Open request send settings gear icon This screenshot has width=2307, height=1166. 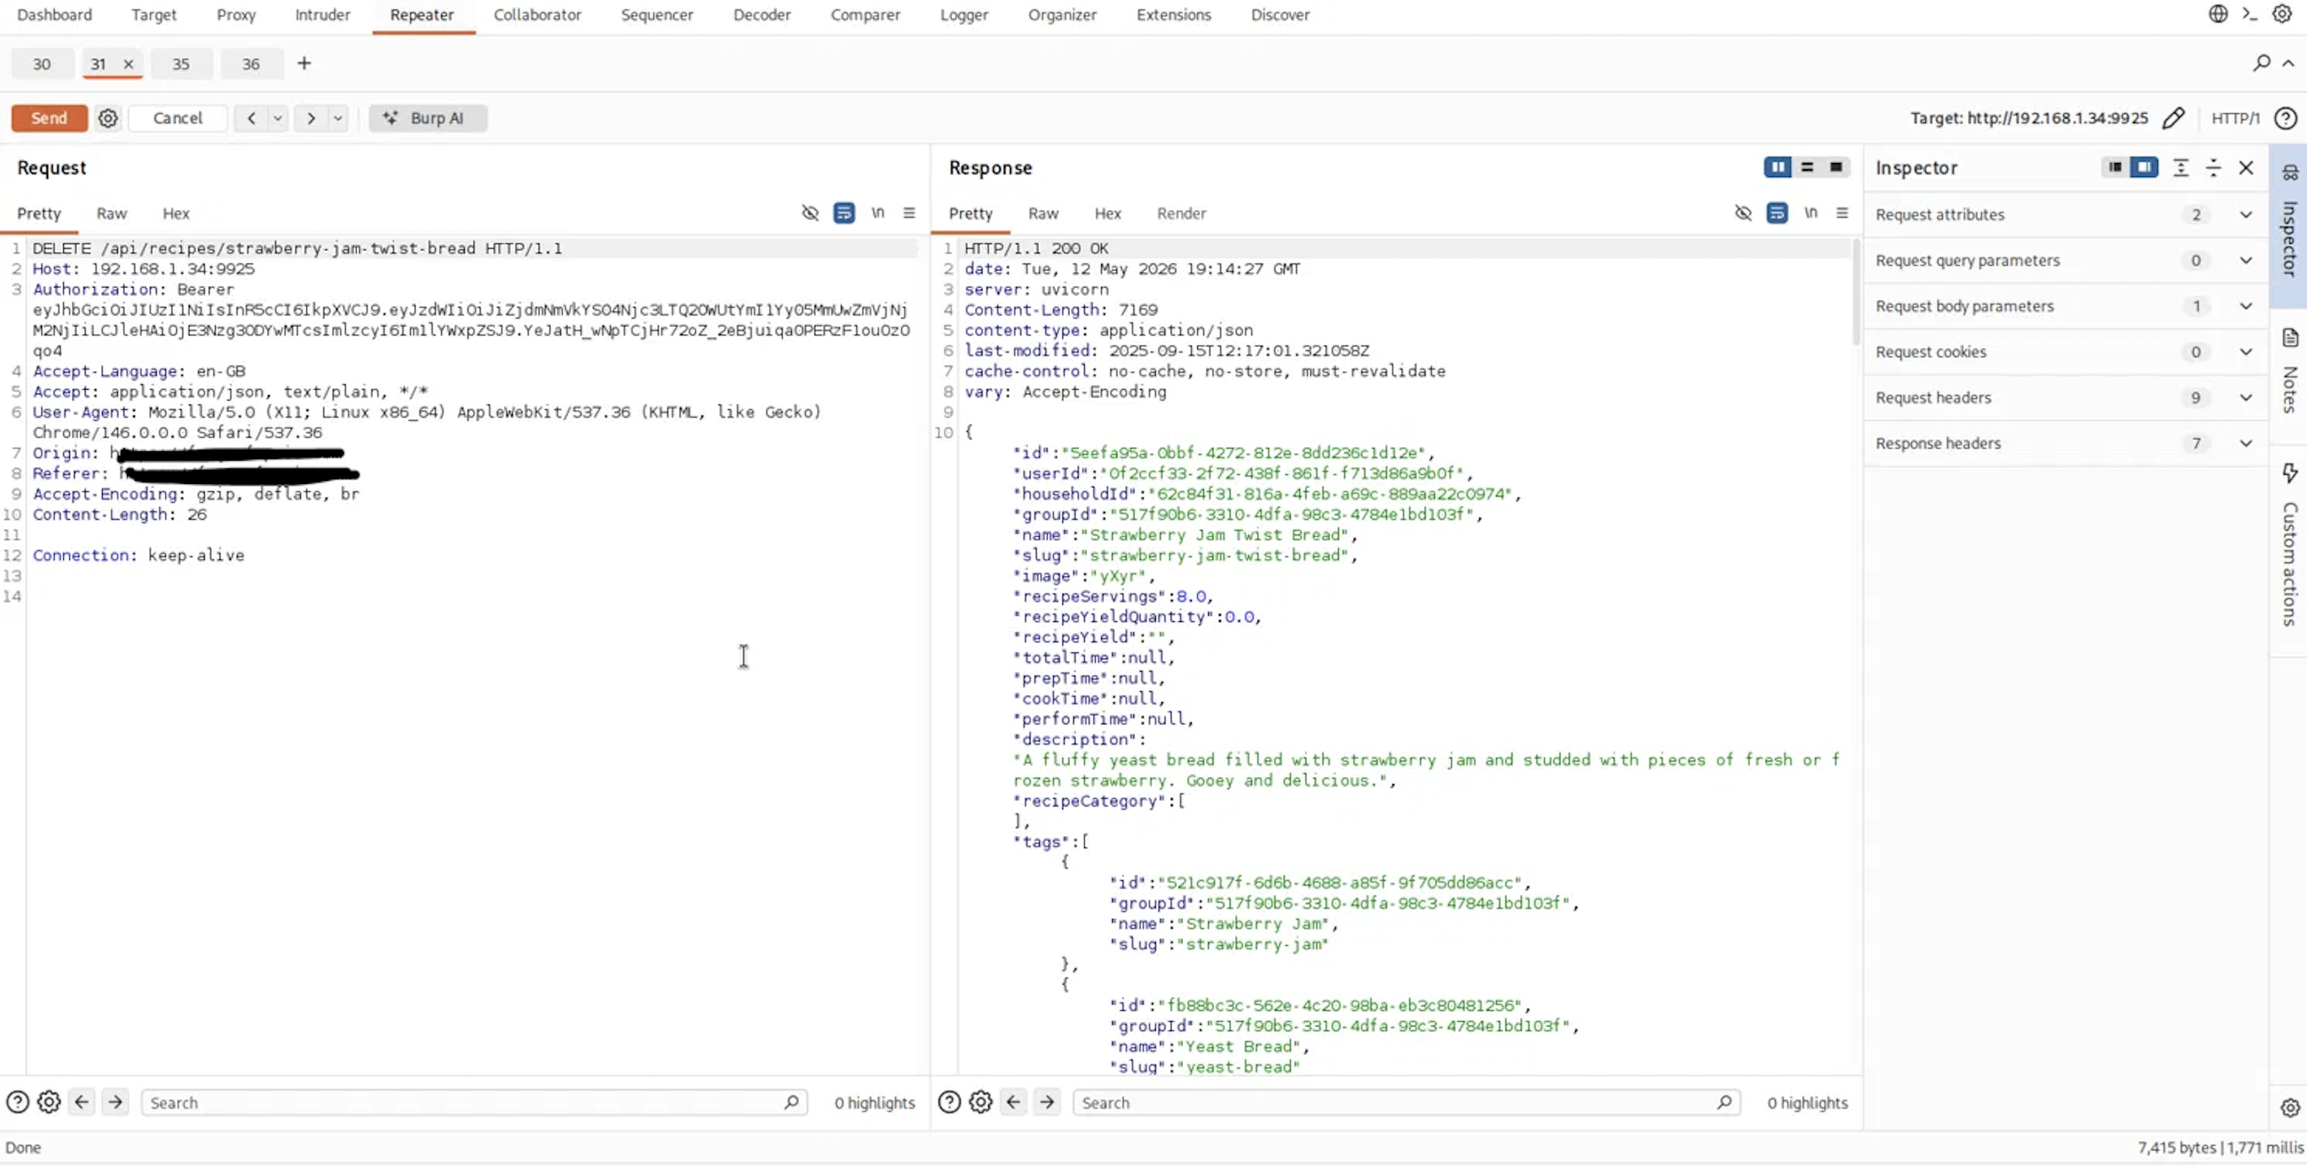[108, 118]
